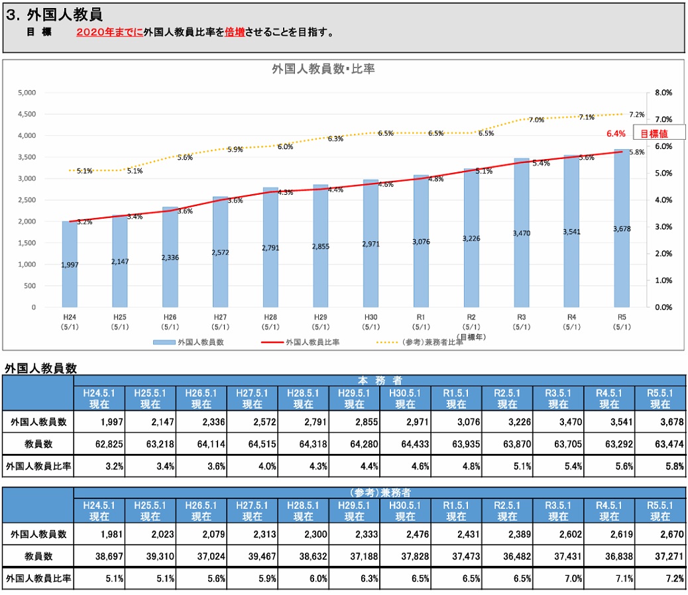
Task: Click the 2,147 label on the H25 bar
Action: click(120, 261)
